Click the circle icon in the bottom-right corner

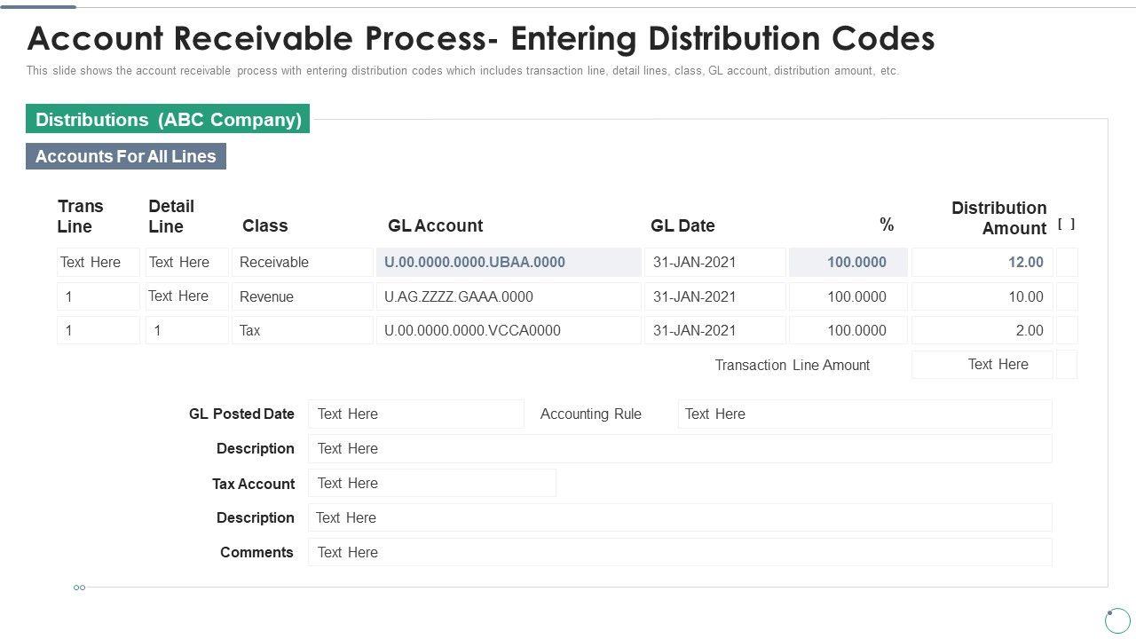click(x=1117, y=619)
